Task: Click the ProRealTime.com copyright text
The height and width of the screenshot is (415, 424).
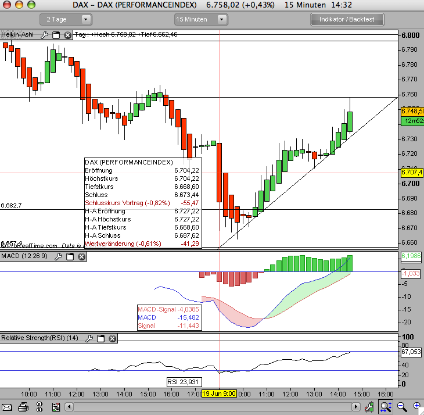Action: pos(29,246)
